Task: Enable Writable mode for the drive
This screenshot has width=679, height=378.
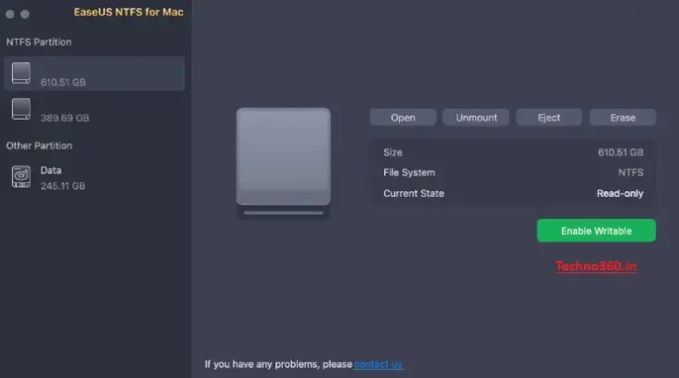Action: 596,230
